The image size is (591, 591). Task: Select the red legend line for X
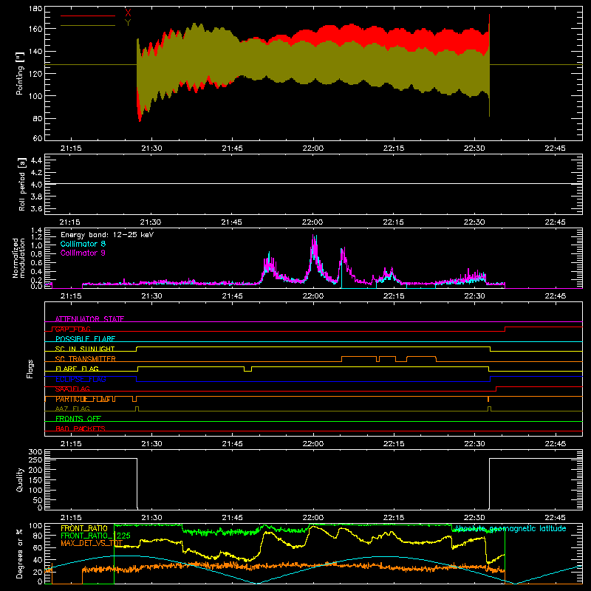click(x=88, y=16)
